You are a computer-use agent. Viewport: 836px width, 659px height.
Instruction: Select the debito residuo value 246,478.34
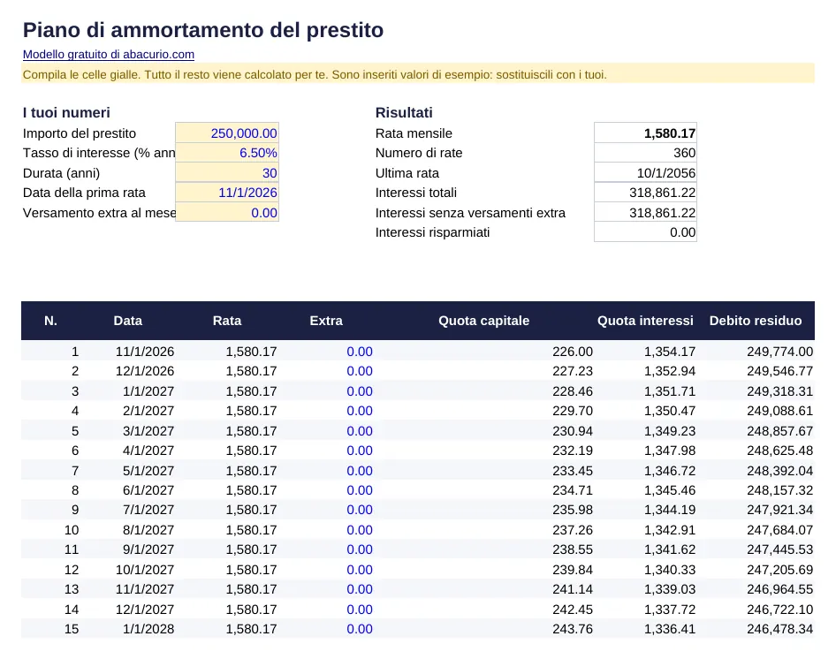click(780, 629)
